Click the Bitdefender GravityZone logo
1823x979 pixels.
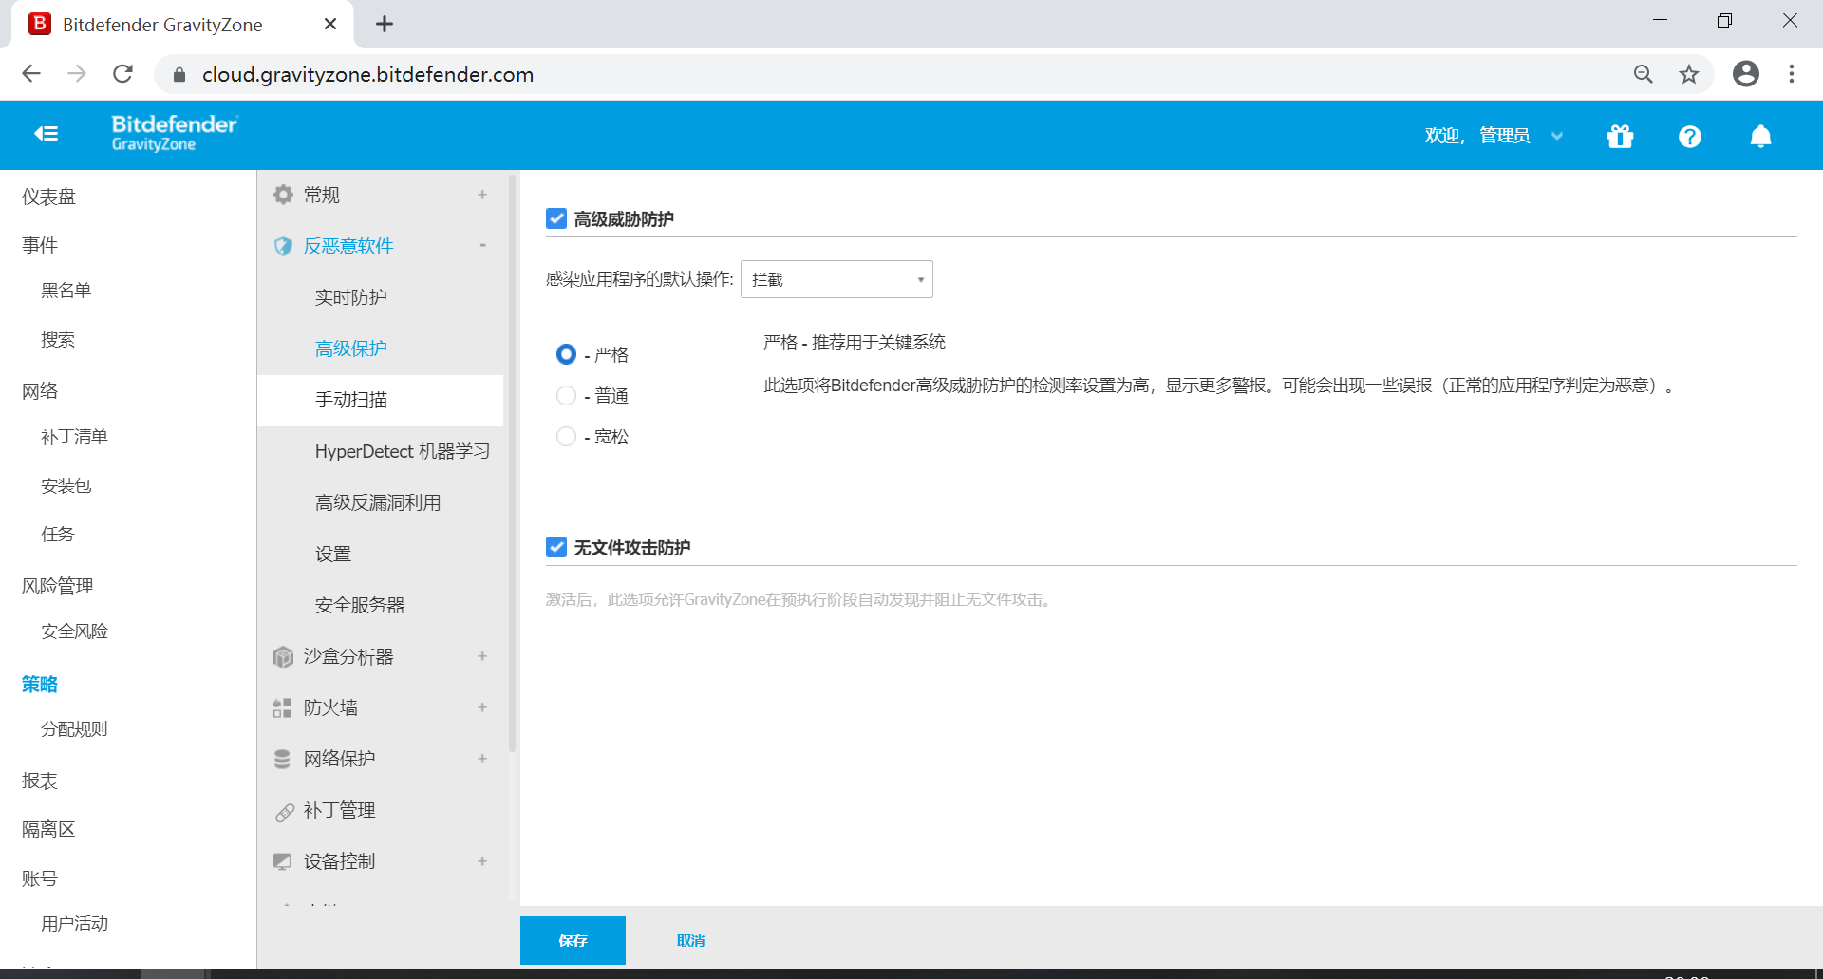click(x=175, y=133)
